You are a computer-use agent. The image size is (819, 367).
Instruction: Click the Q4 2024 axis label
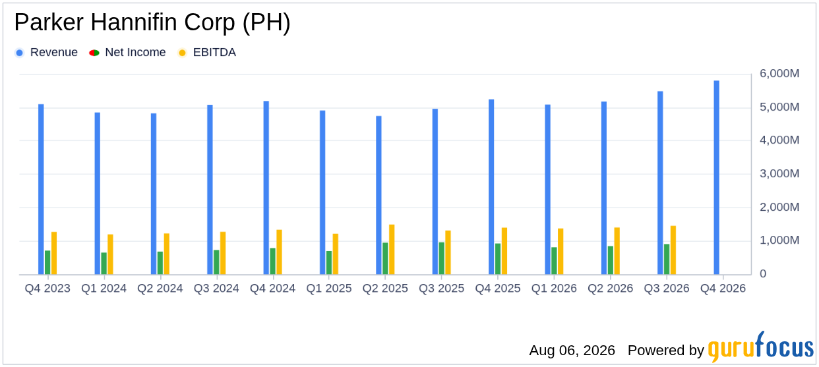tap(273, 289)
